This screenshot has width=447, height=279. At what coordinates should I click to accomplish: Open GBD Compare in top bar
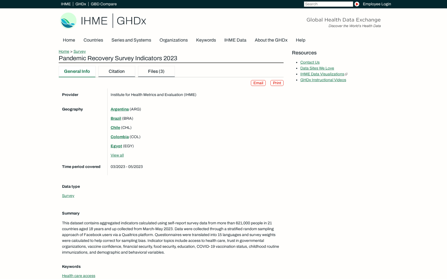click(104, 4)
